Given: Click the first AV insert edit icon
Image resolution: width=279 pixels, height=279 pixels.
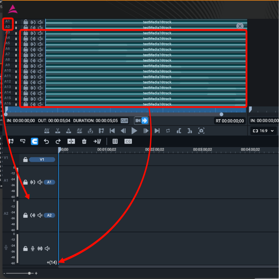Looking at the screenshot, I should [x=47, y=131].
